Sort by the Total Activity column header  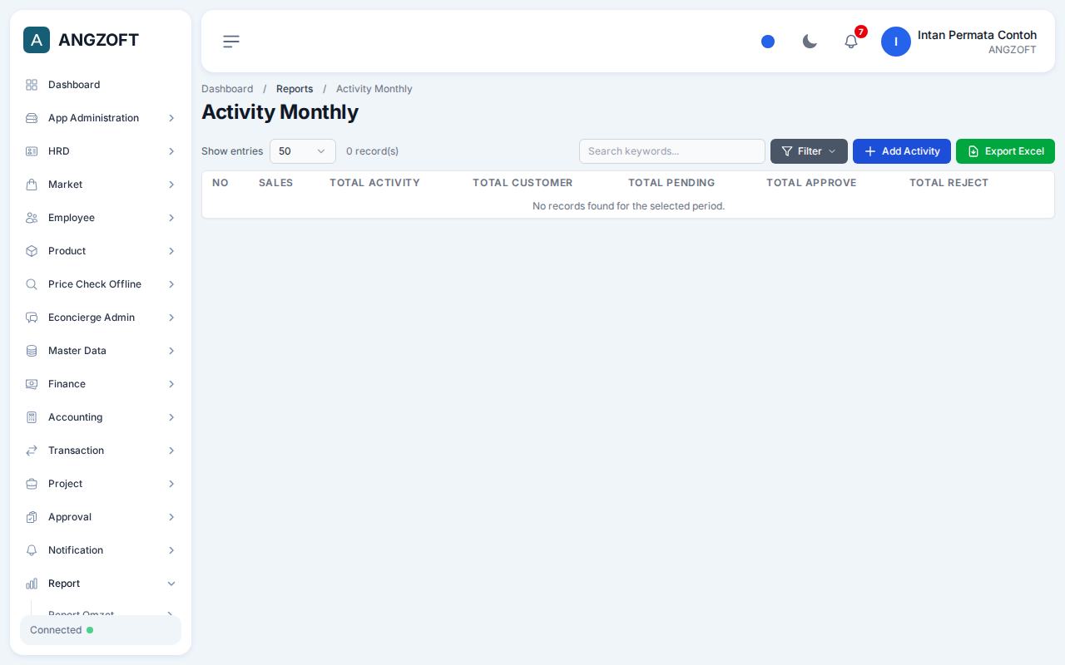(374, 183)
